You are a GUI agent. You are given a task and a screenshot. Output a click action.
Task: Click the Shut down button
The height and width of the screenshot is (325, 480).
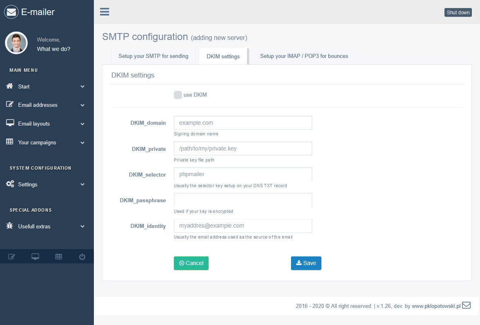pos(458,13)
